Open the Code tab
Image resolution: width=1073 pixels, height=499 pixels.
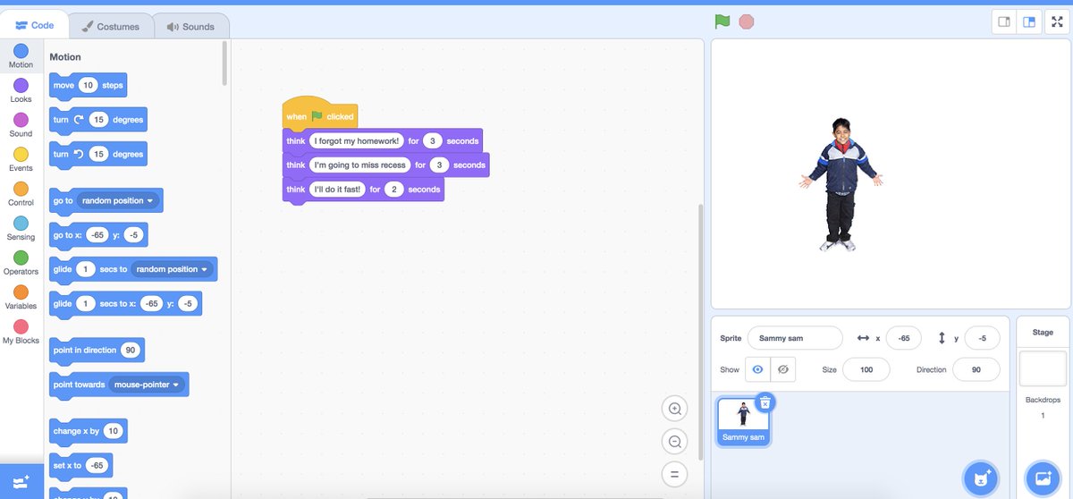pyautogui.click(x=34, y=25)
